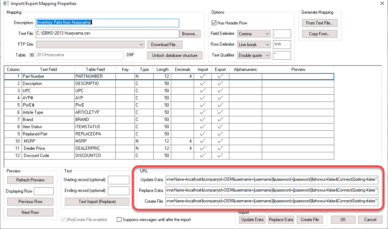
Task: Click the Decimals column header
Action: pyautogui.click(x=182, y=69)
